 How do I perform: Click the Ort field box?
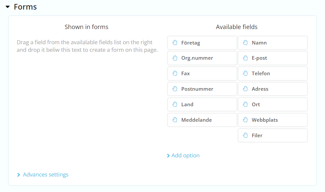(x=272, y=105)
